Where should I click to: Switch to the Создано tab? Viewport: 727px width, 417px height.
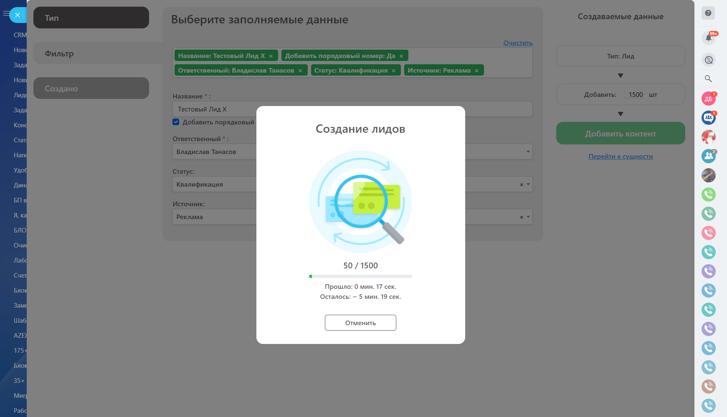point(91,88)
